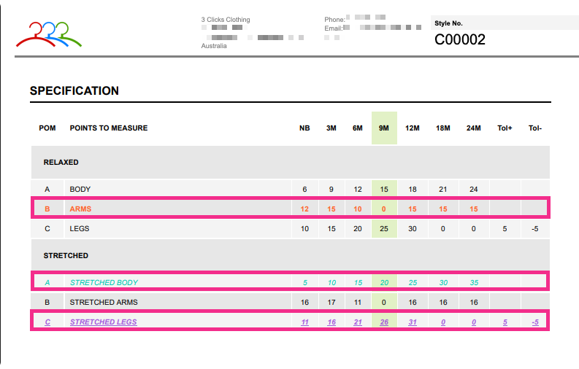Screen dimensions: 579x369
Task: Click the teal STRETCHED BODY row label
Action: coord(104,282)
